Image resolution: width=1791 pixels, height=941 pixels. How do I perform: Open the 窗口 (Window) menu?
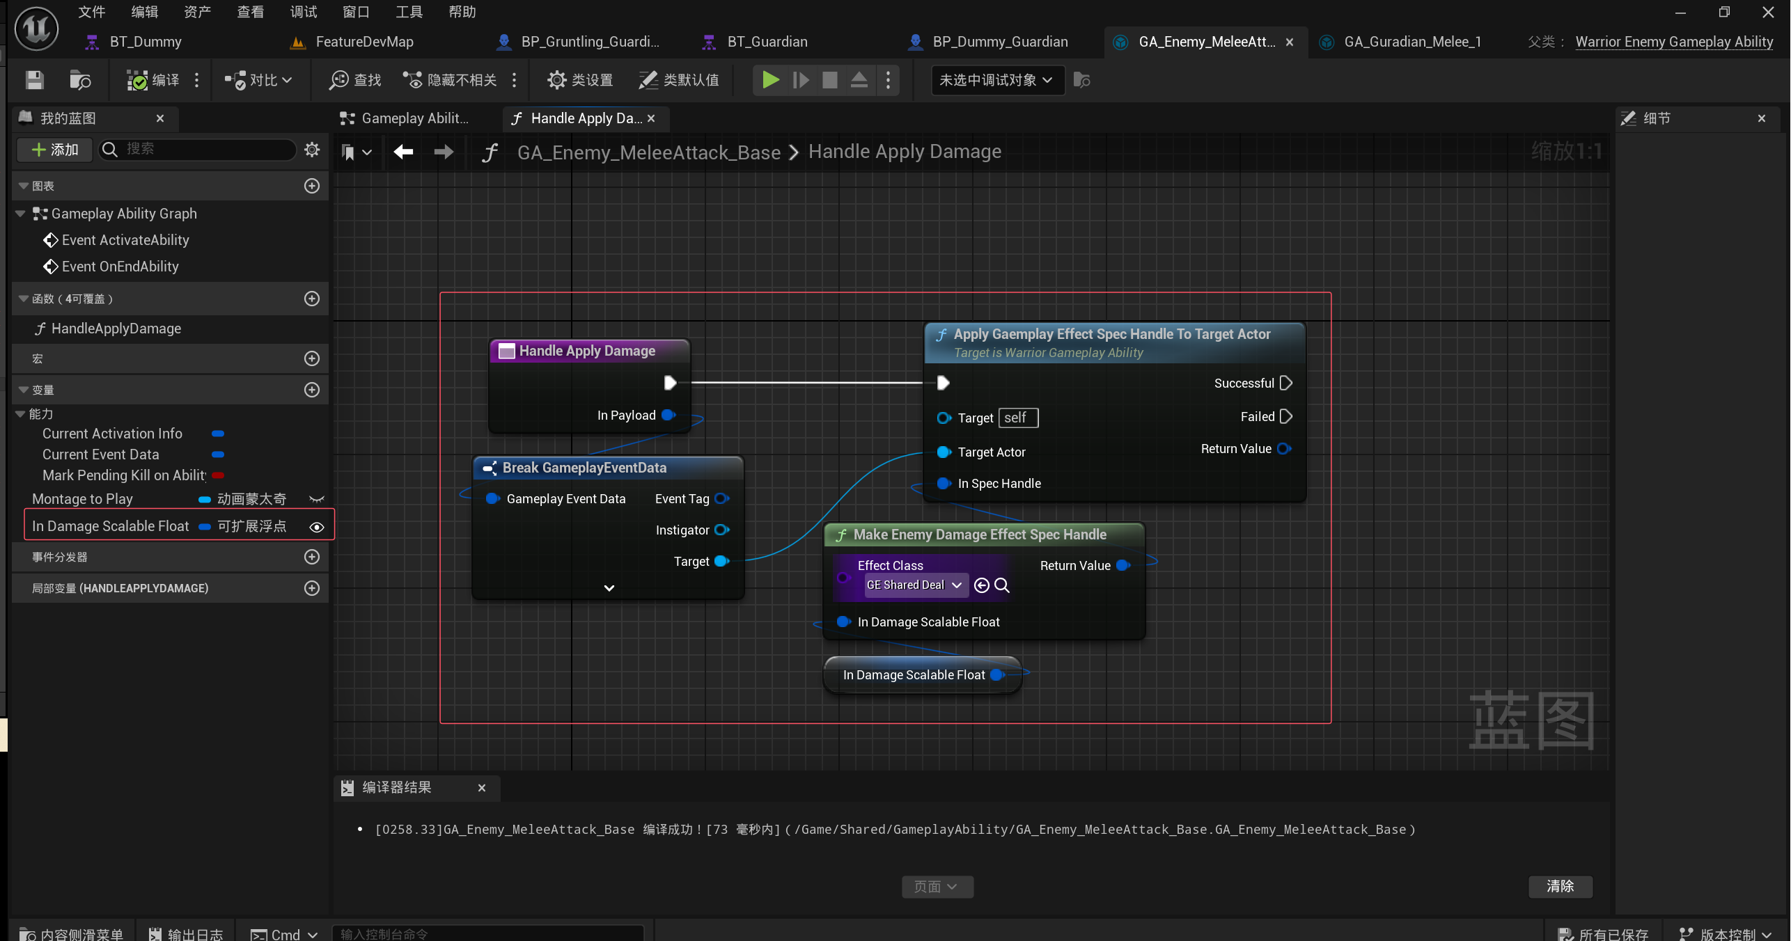tap(356, 12)
